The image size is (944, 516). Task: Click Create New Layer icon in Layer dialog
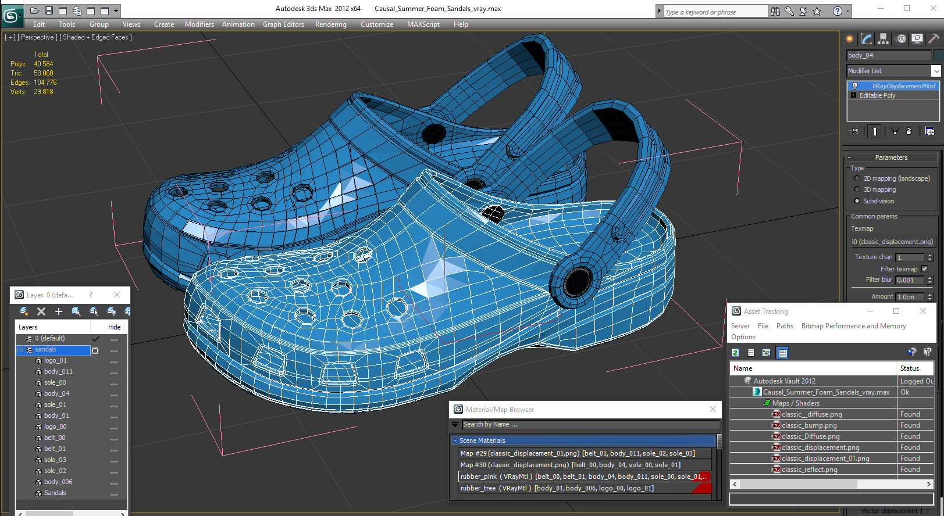coord(24,311)
